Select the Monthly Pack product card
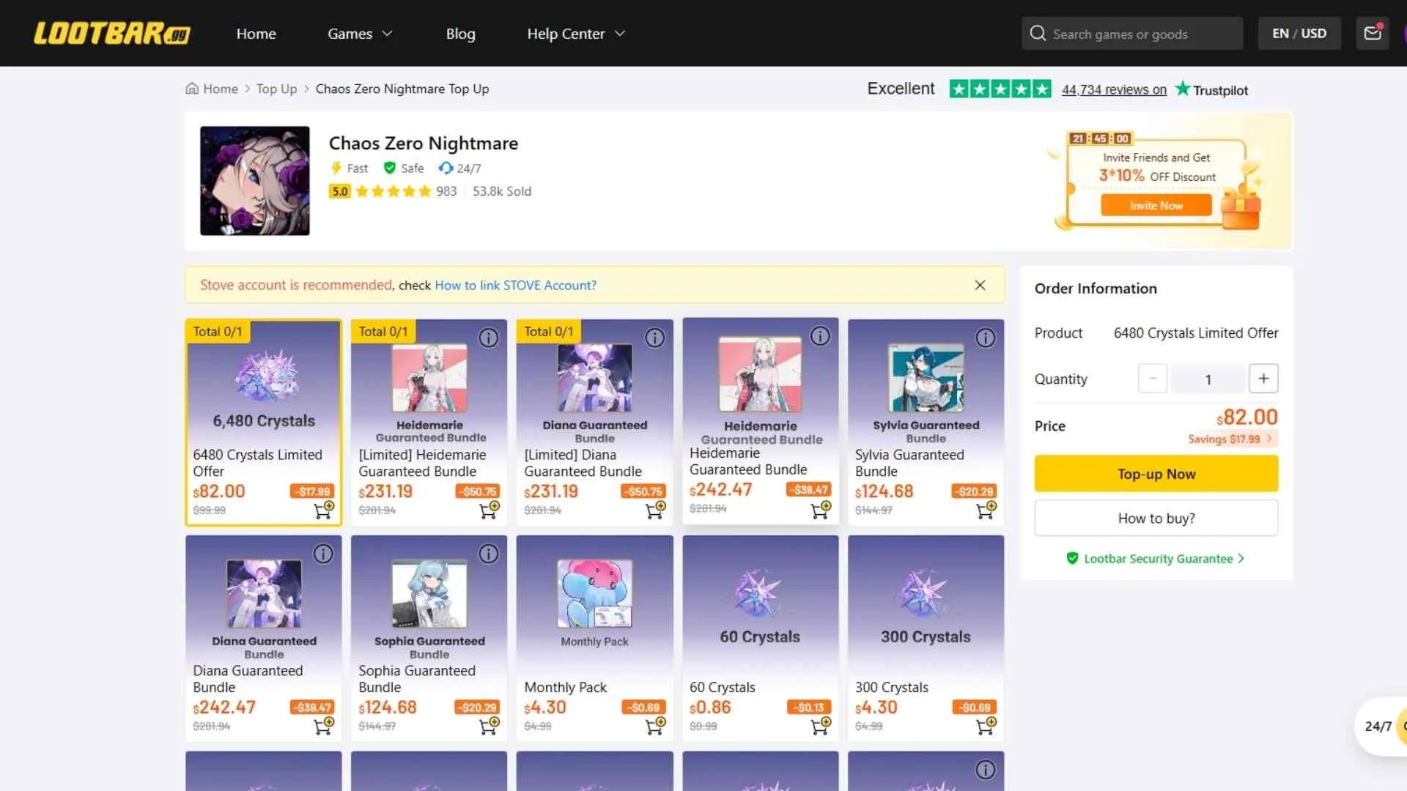This screenshot has height=791, width=1407. click(x=594, y=638)
